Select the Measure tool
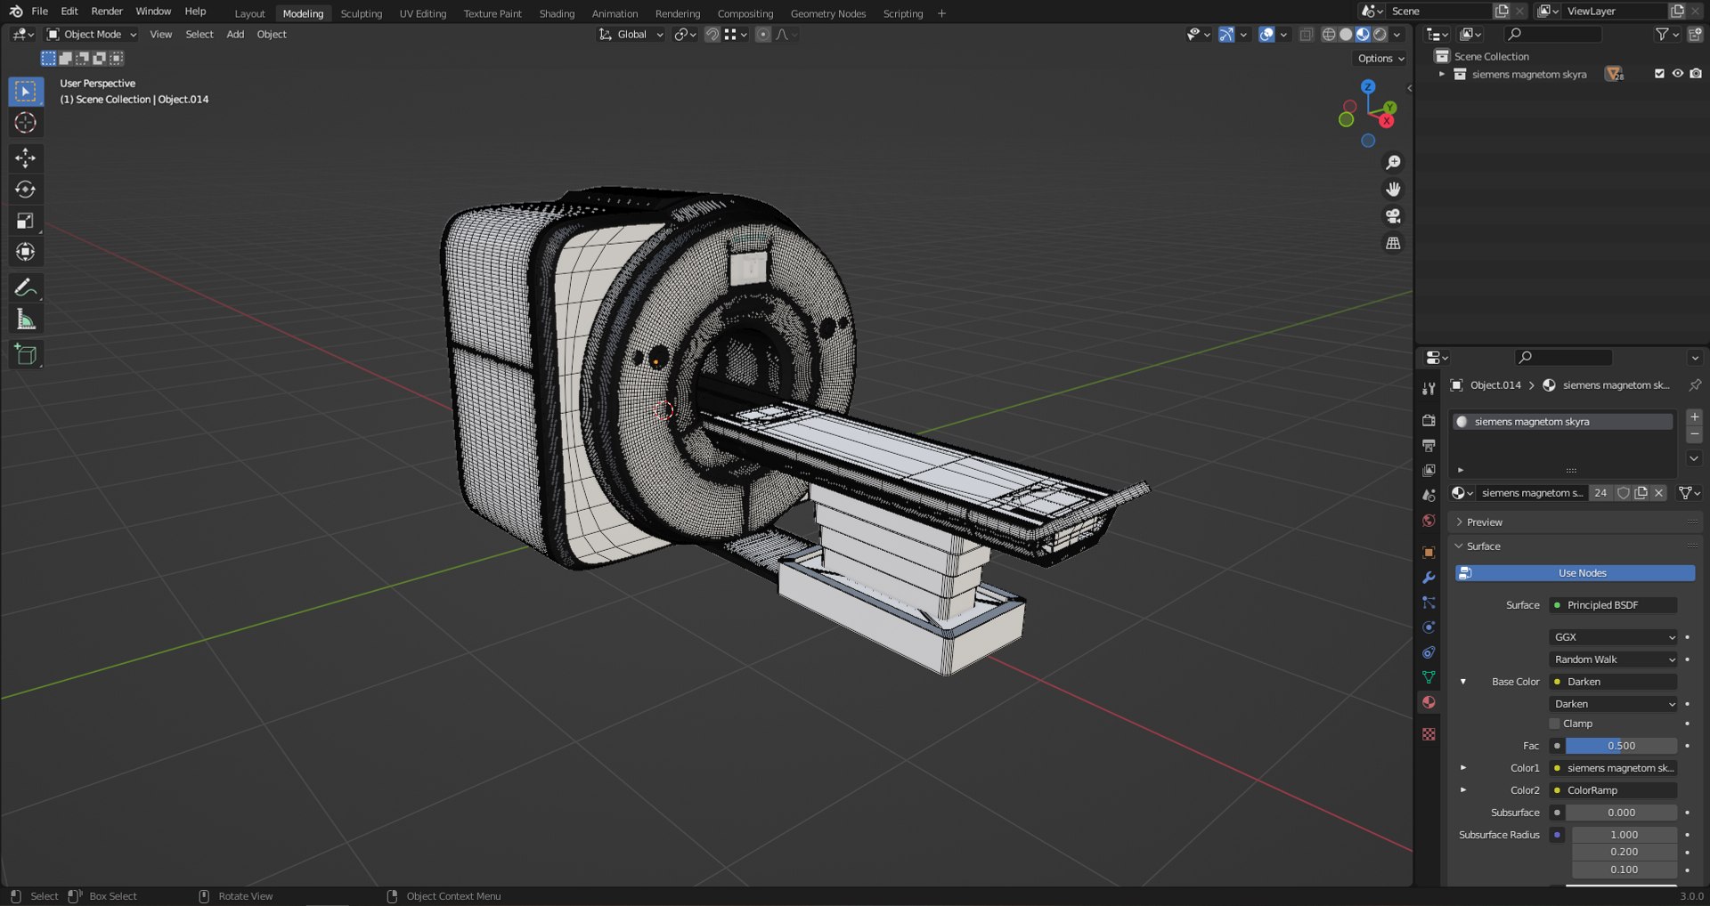This screenshot has height=906, width=1710. click(25, 320)
